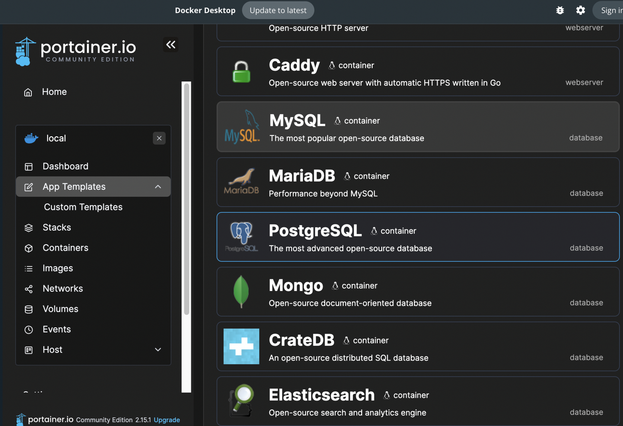Click the Stacks layers icon

click(x=29, y=228)
